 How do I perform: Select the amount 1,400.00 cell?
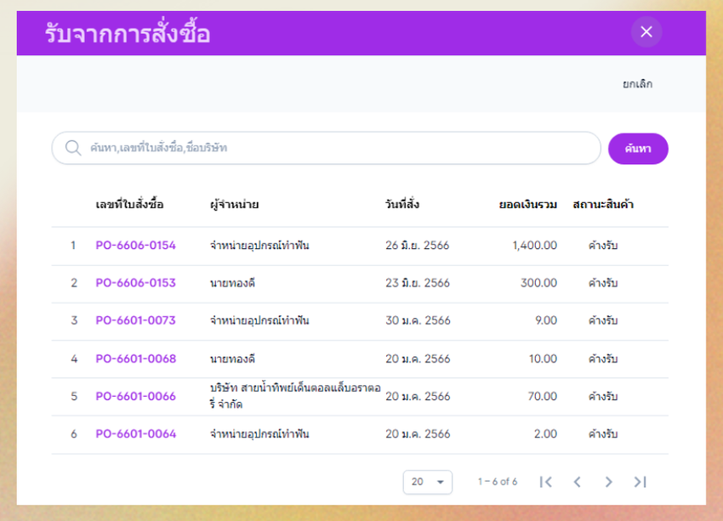pyautogui.click(x=534, y=245)
